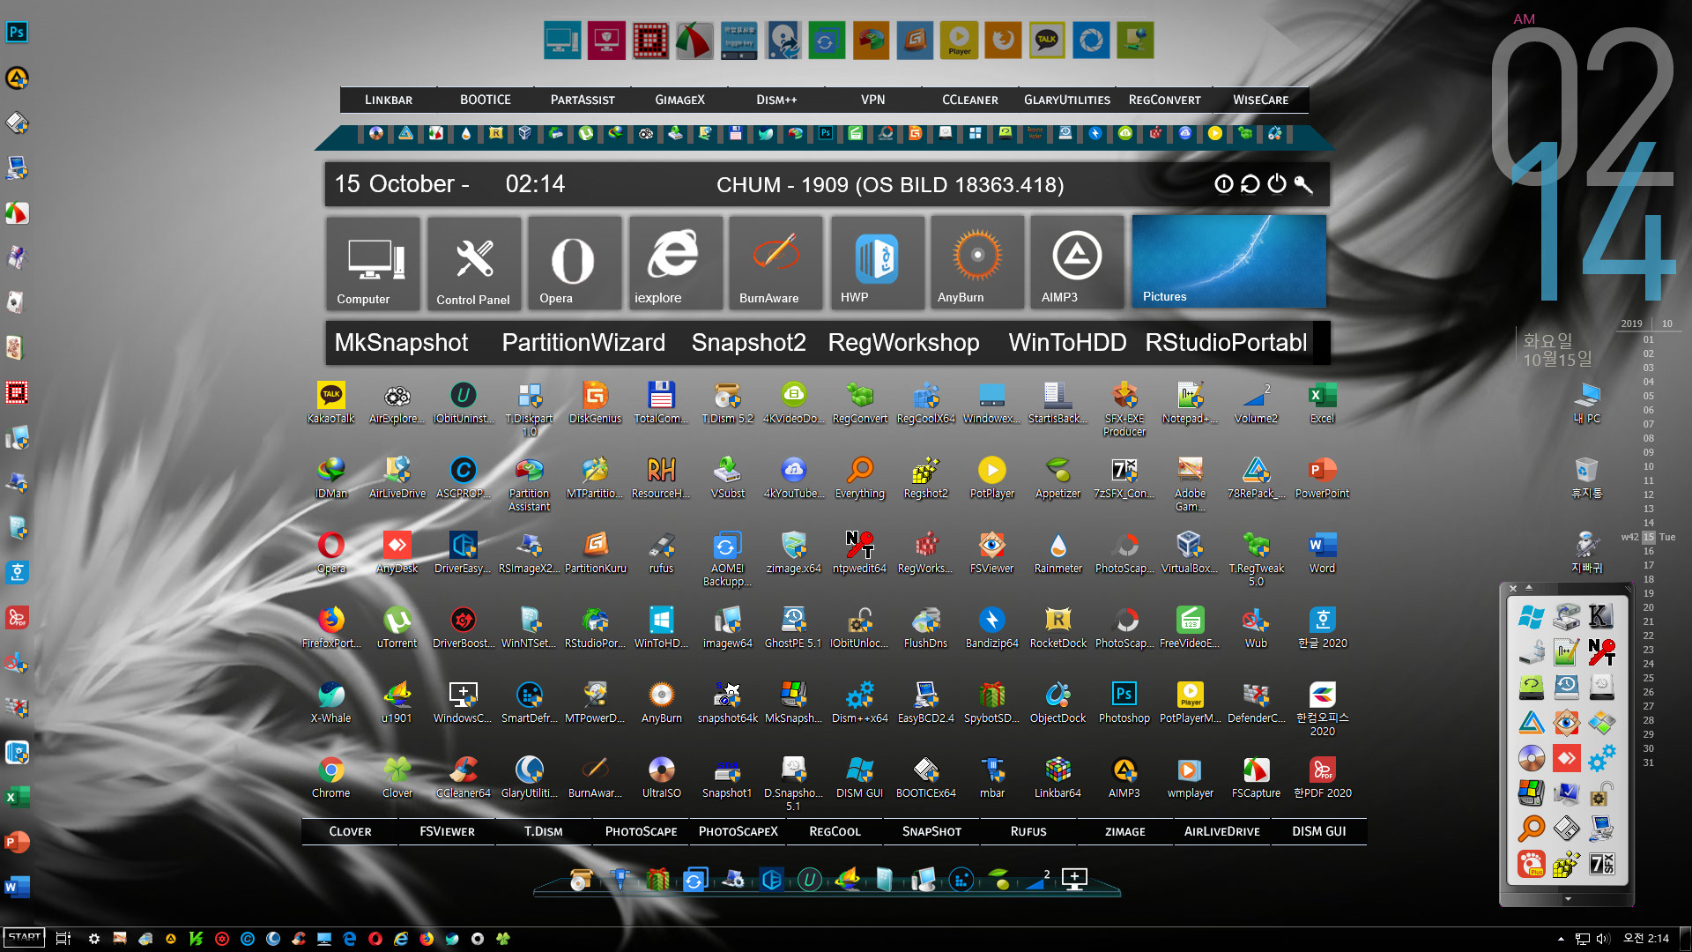Viewport: 1692px width, 952px height.
Task: Click the WinToHDD text launcher
Action: point(1067,342)
